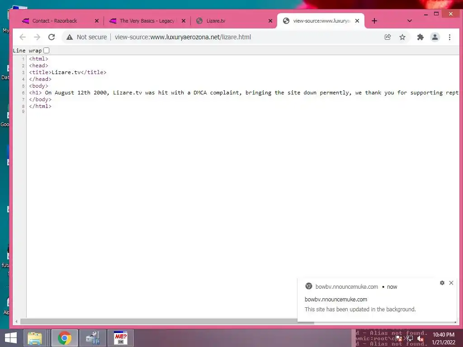Click the Chrome icon in notification header
The height and width of the screenshot is (347, 463).
pos(308,286)
